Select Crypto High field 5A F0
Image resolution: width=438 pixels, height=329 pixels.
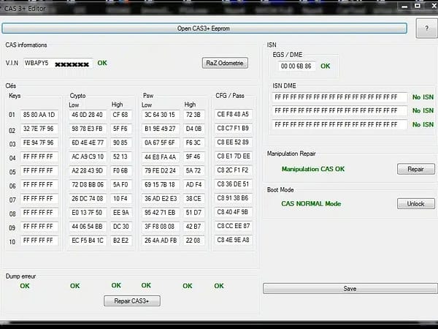[121, 185]
